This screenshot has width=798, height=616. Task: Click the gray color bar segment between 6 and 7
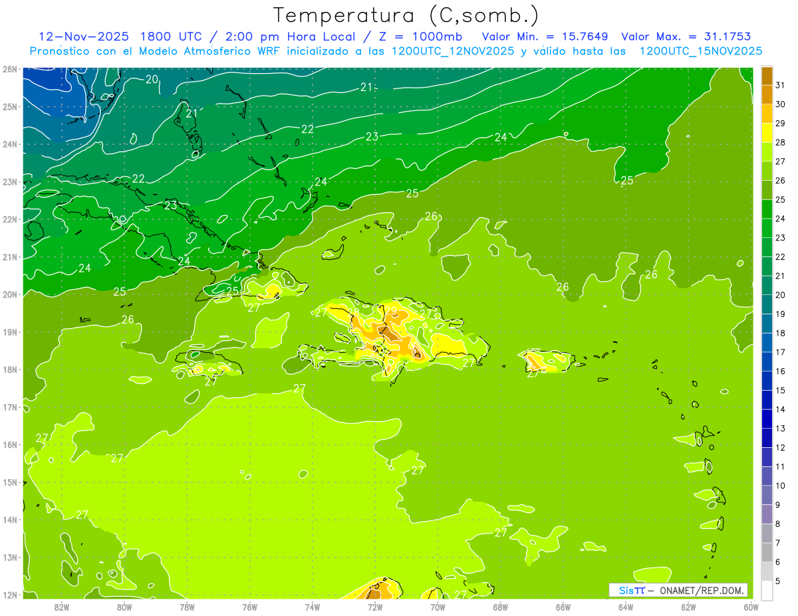(767, 552)
